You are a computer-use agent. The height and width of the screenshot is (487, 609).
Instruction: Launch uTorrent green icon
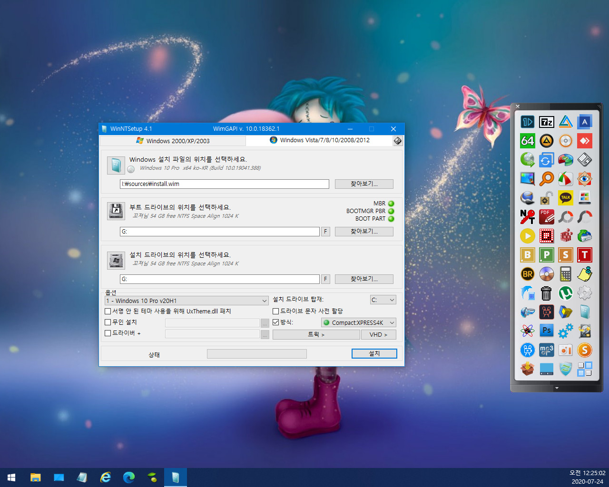pyautogui.click(x=565, y=293)
